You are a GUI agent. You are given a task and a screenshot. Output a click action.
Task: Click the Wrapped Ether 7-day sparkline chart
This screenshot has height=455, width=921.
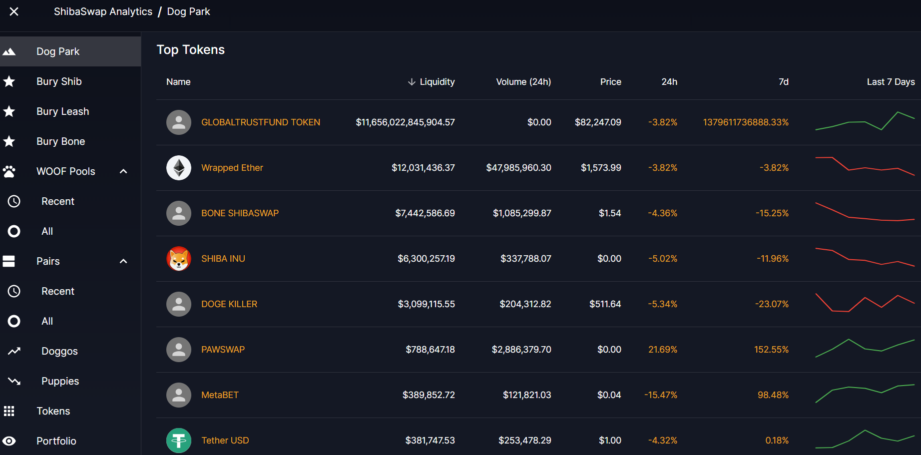tap(865, 167)
